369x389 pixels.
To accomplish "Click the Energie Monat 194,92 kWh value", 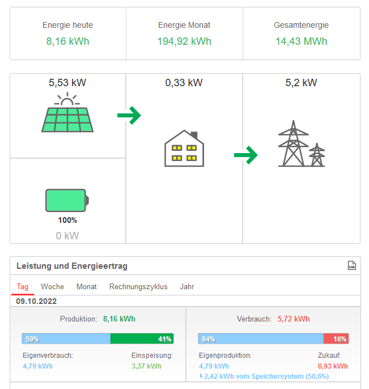I will coord(184,41).
